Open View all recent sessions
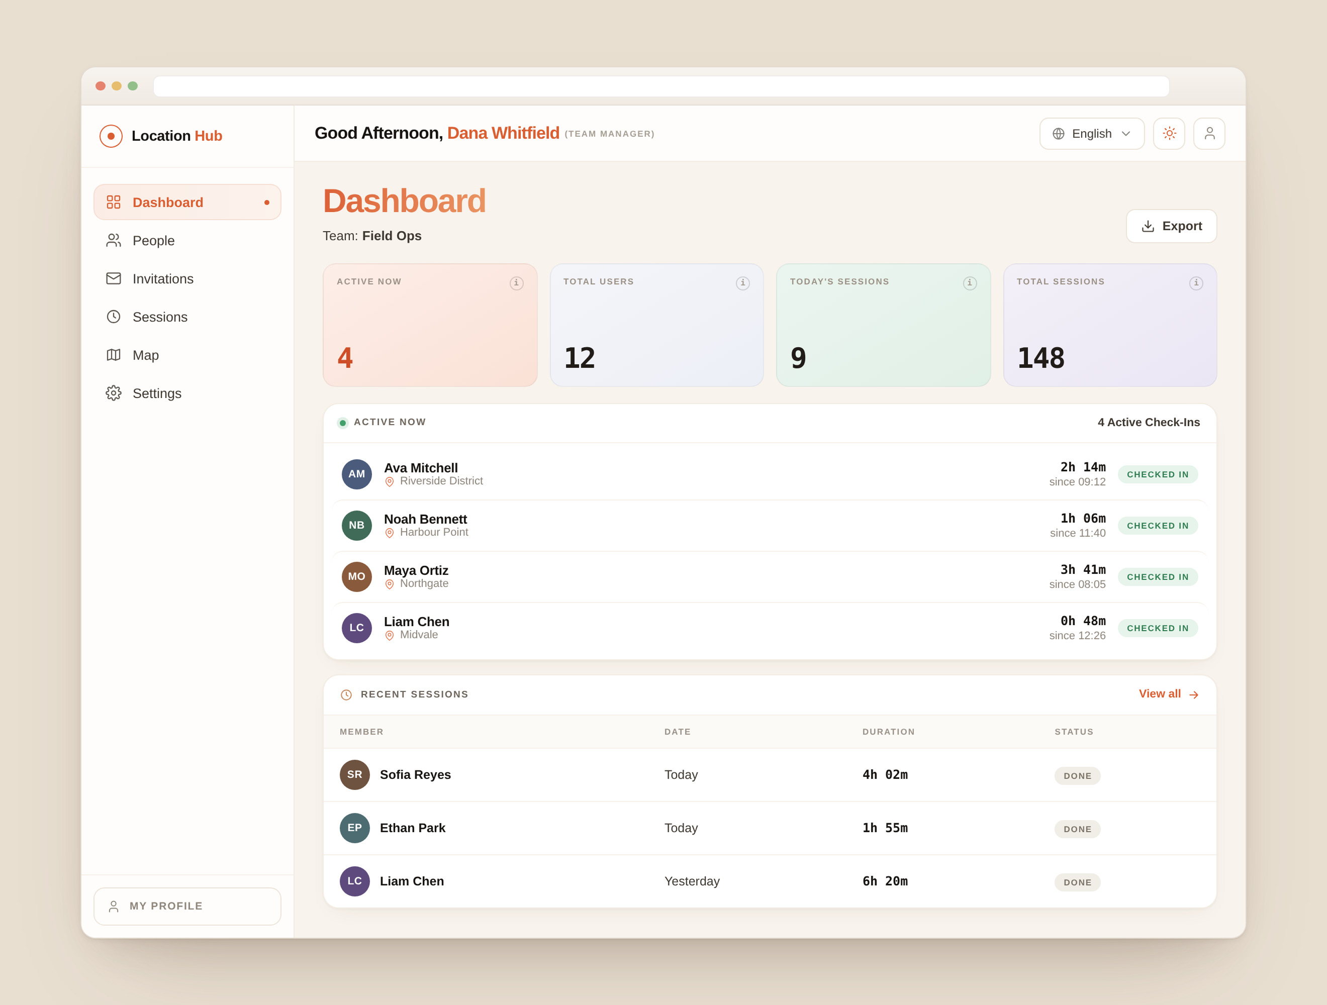This screenshot has width=1327, height=1005. 1169,694
